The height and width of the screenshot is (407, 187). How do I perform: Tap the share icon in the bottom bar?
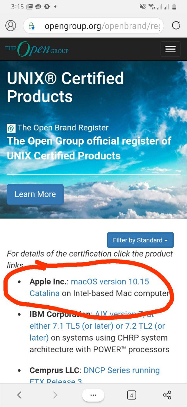(x=167, y=395)
